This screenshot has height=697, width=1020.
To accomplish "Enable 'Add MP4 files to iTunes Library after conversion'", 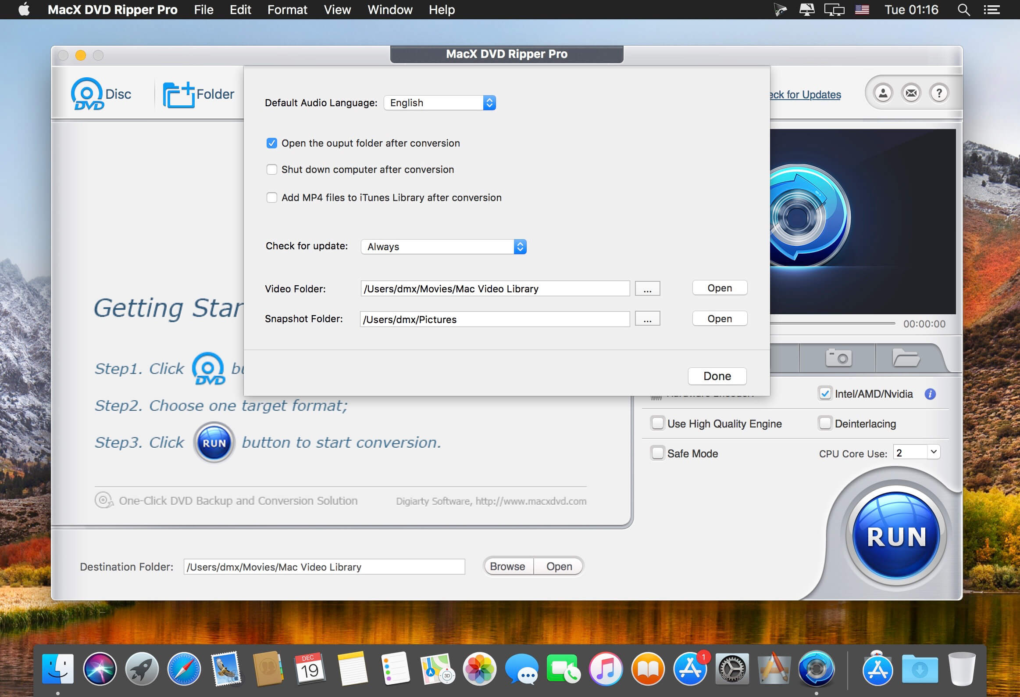I will pyautogui.click(x=272, y=197).
